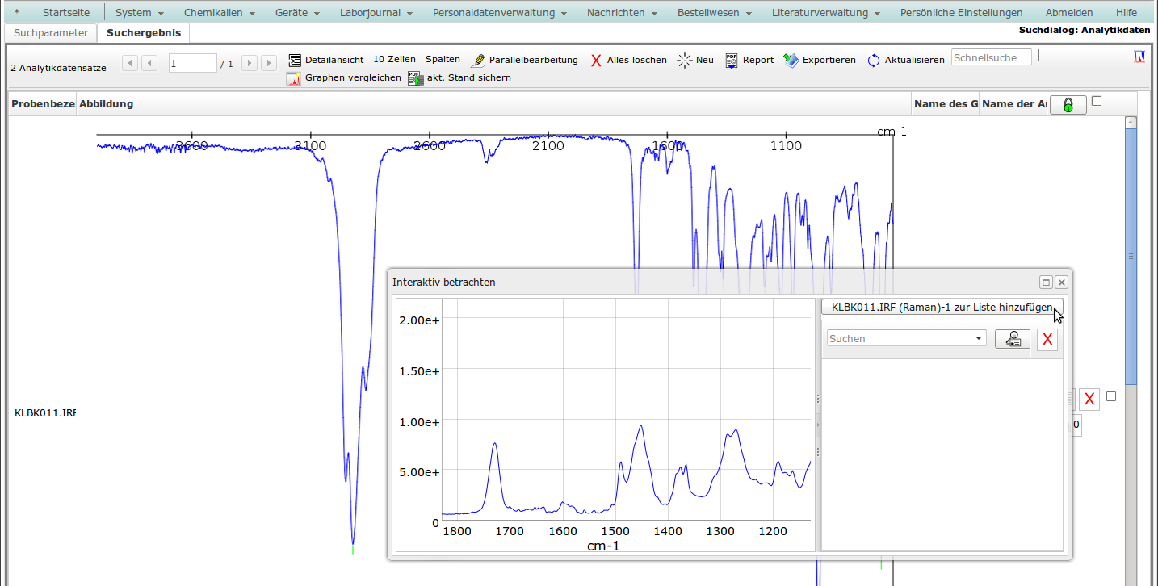Screen dimensions: 1158x586
Task: Generate PDF Report
Action: coord(749,60)
